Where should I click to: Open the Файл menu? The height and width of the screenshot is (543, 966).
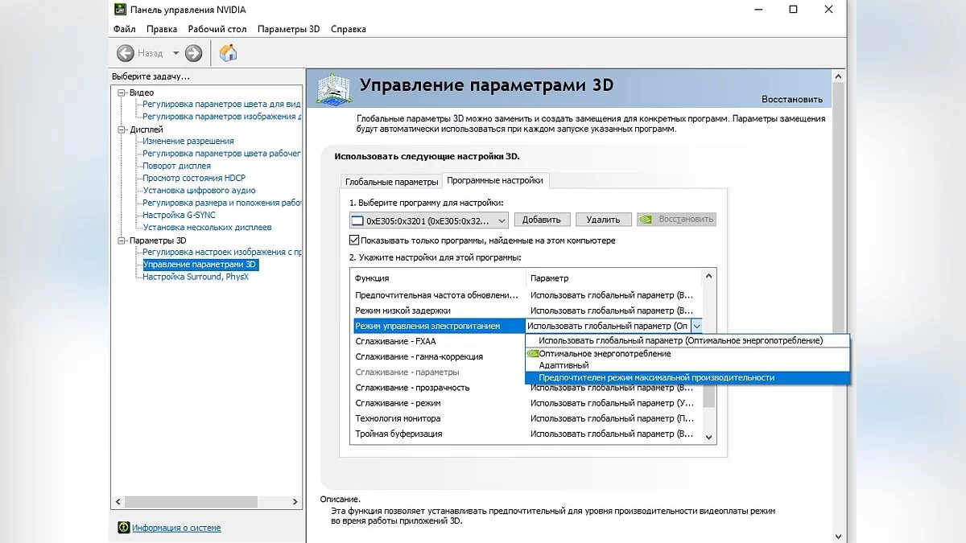(125, 29)
